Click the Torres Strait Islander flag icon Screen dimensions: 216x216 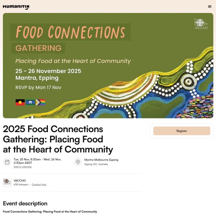tap(30, 102)
